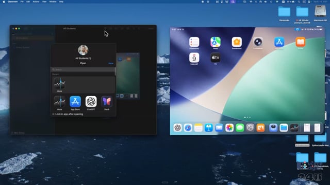Click the Wi-Fi icon in the menu bar
Image resolution: width=330 pixels, height=185 pixels.
251,2
